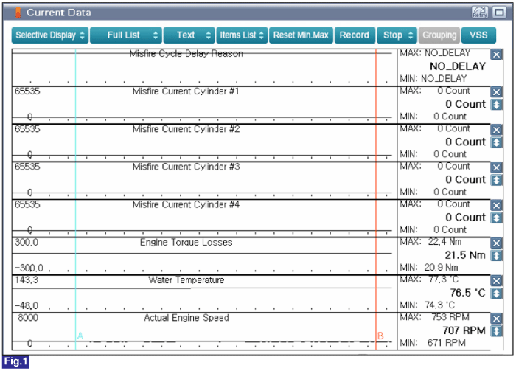Click resize arrows icon for Cylinder #3 row
The height and width of the screenshot is (371, 516).
496,181
